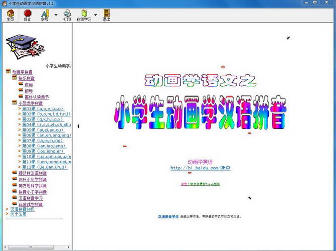
Task: Open 整体认读音节 in the tree
Action: [x=37, y=97]
